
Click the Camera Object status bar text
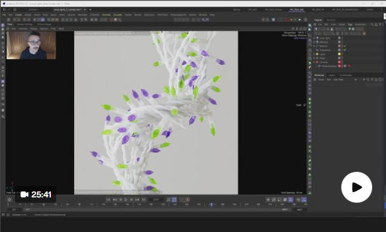click(x=50, y=215)
